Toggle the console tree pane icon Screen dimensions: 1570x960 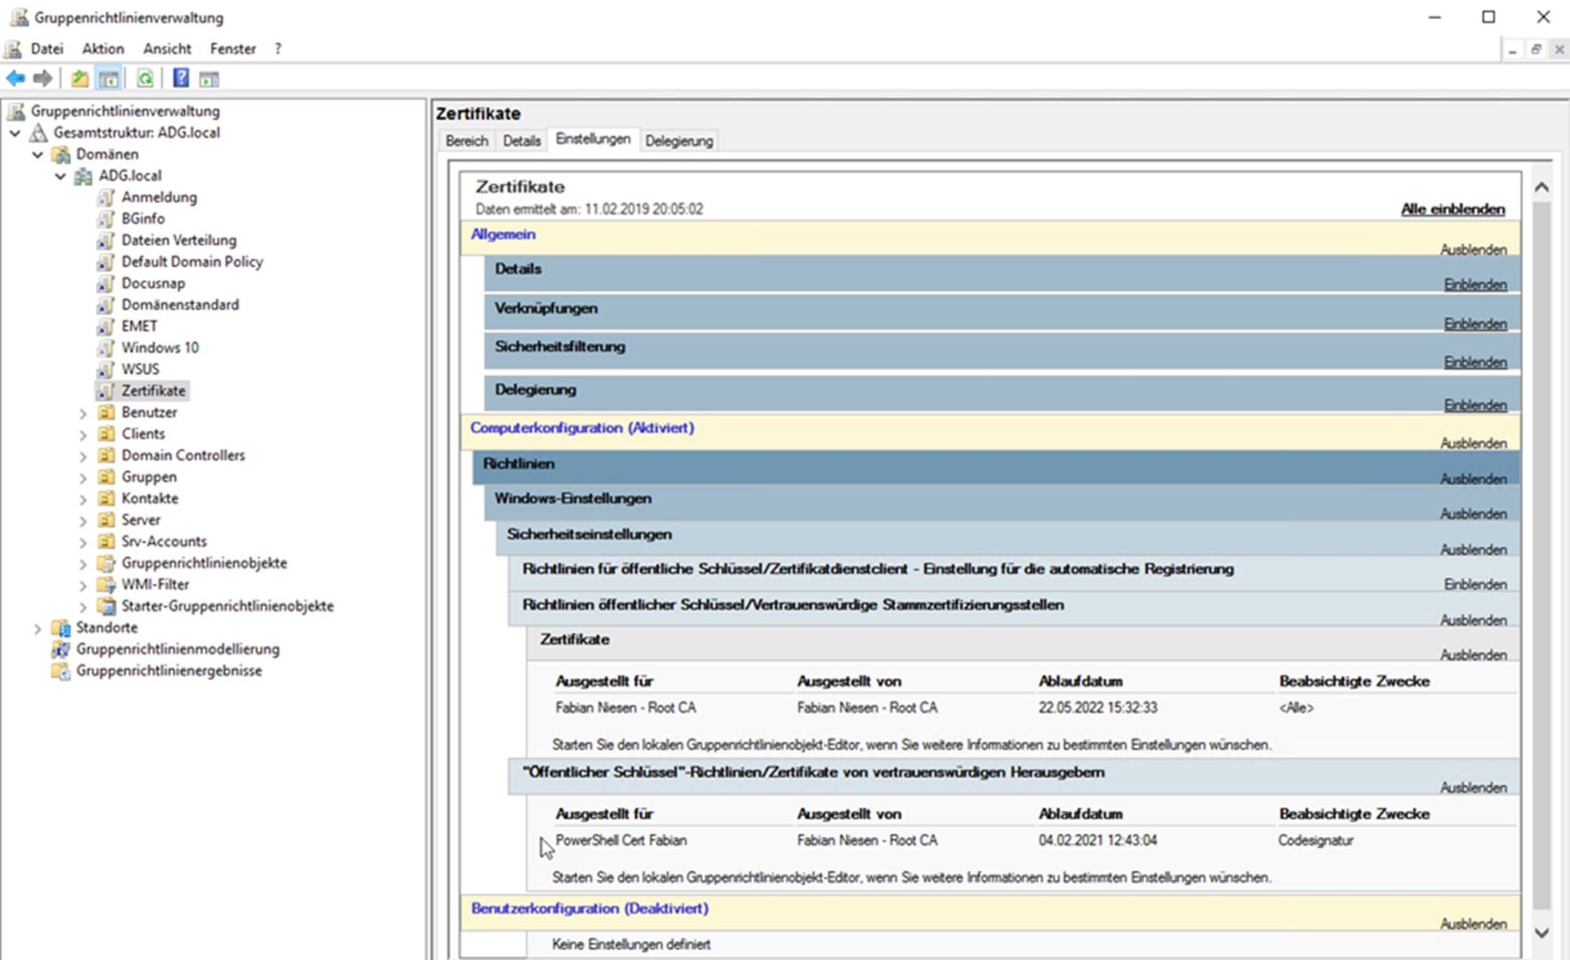[x=108, y=78]
